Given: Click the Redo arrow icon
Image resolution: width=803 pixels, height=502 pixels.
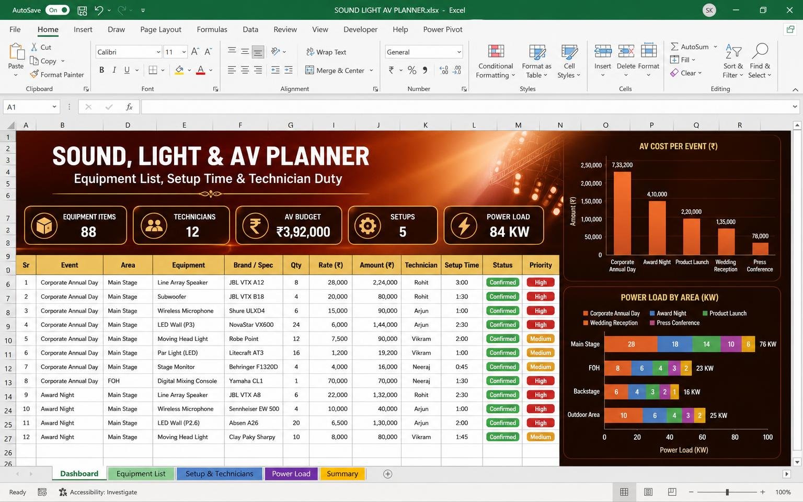Looking at the screenshot, I should pos(122,10).
